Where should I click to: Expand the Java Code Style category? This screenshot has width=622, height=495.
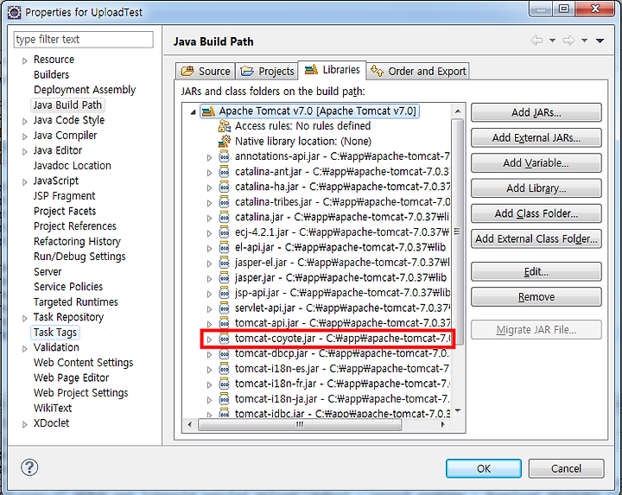coord(24,121)
